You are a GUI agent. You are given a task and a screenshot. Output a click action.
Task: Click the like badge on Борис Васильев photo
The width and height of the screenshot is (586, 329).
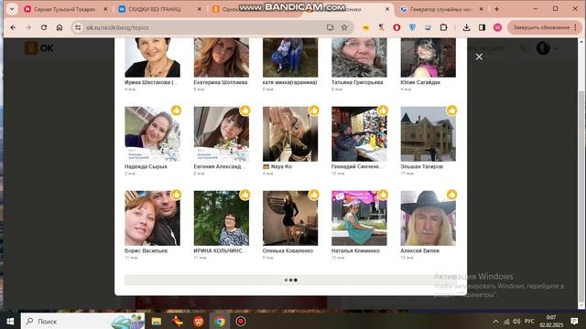[x=176, y=195]
